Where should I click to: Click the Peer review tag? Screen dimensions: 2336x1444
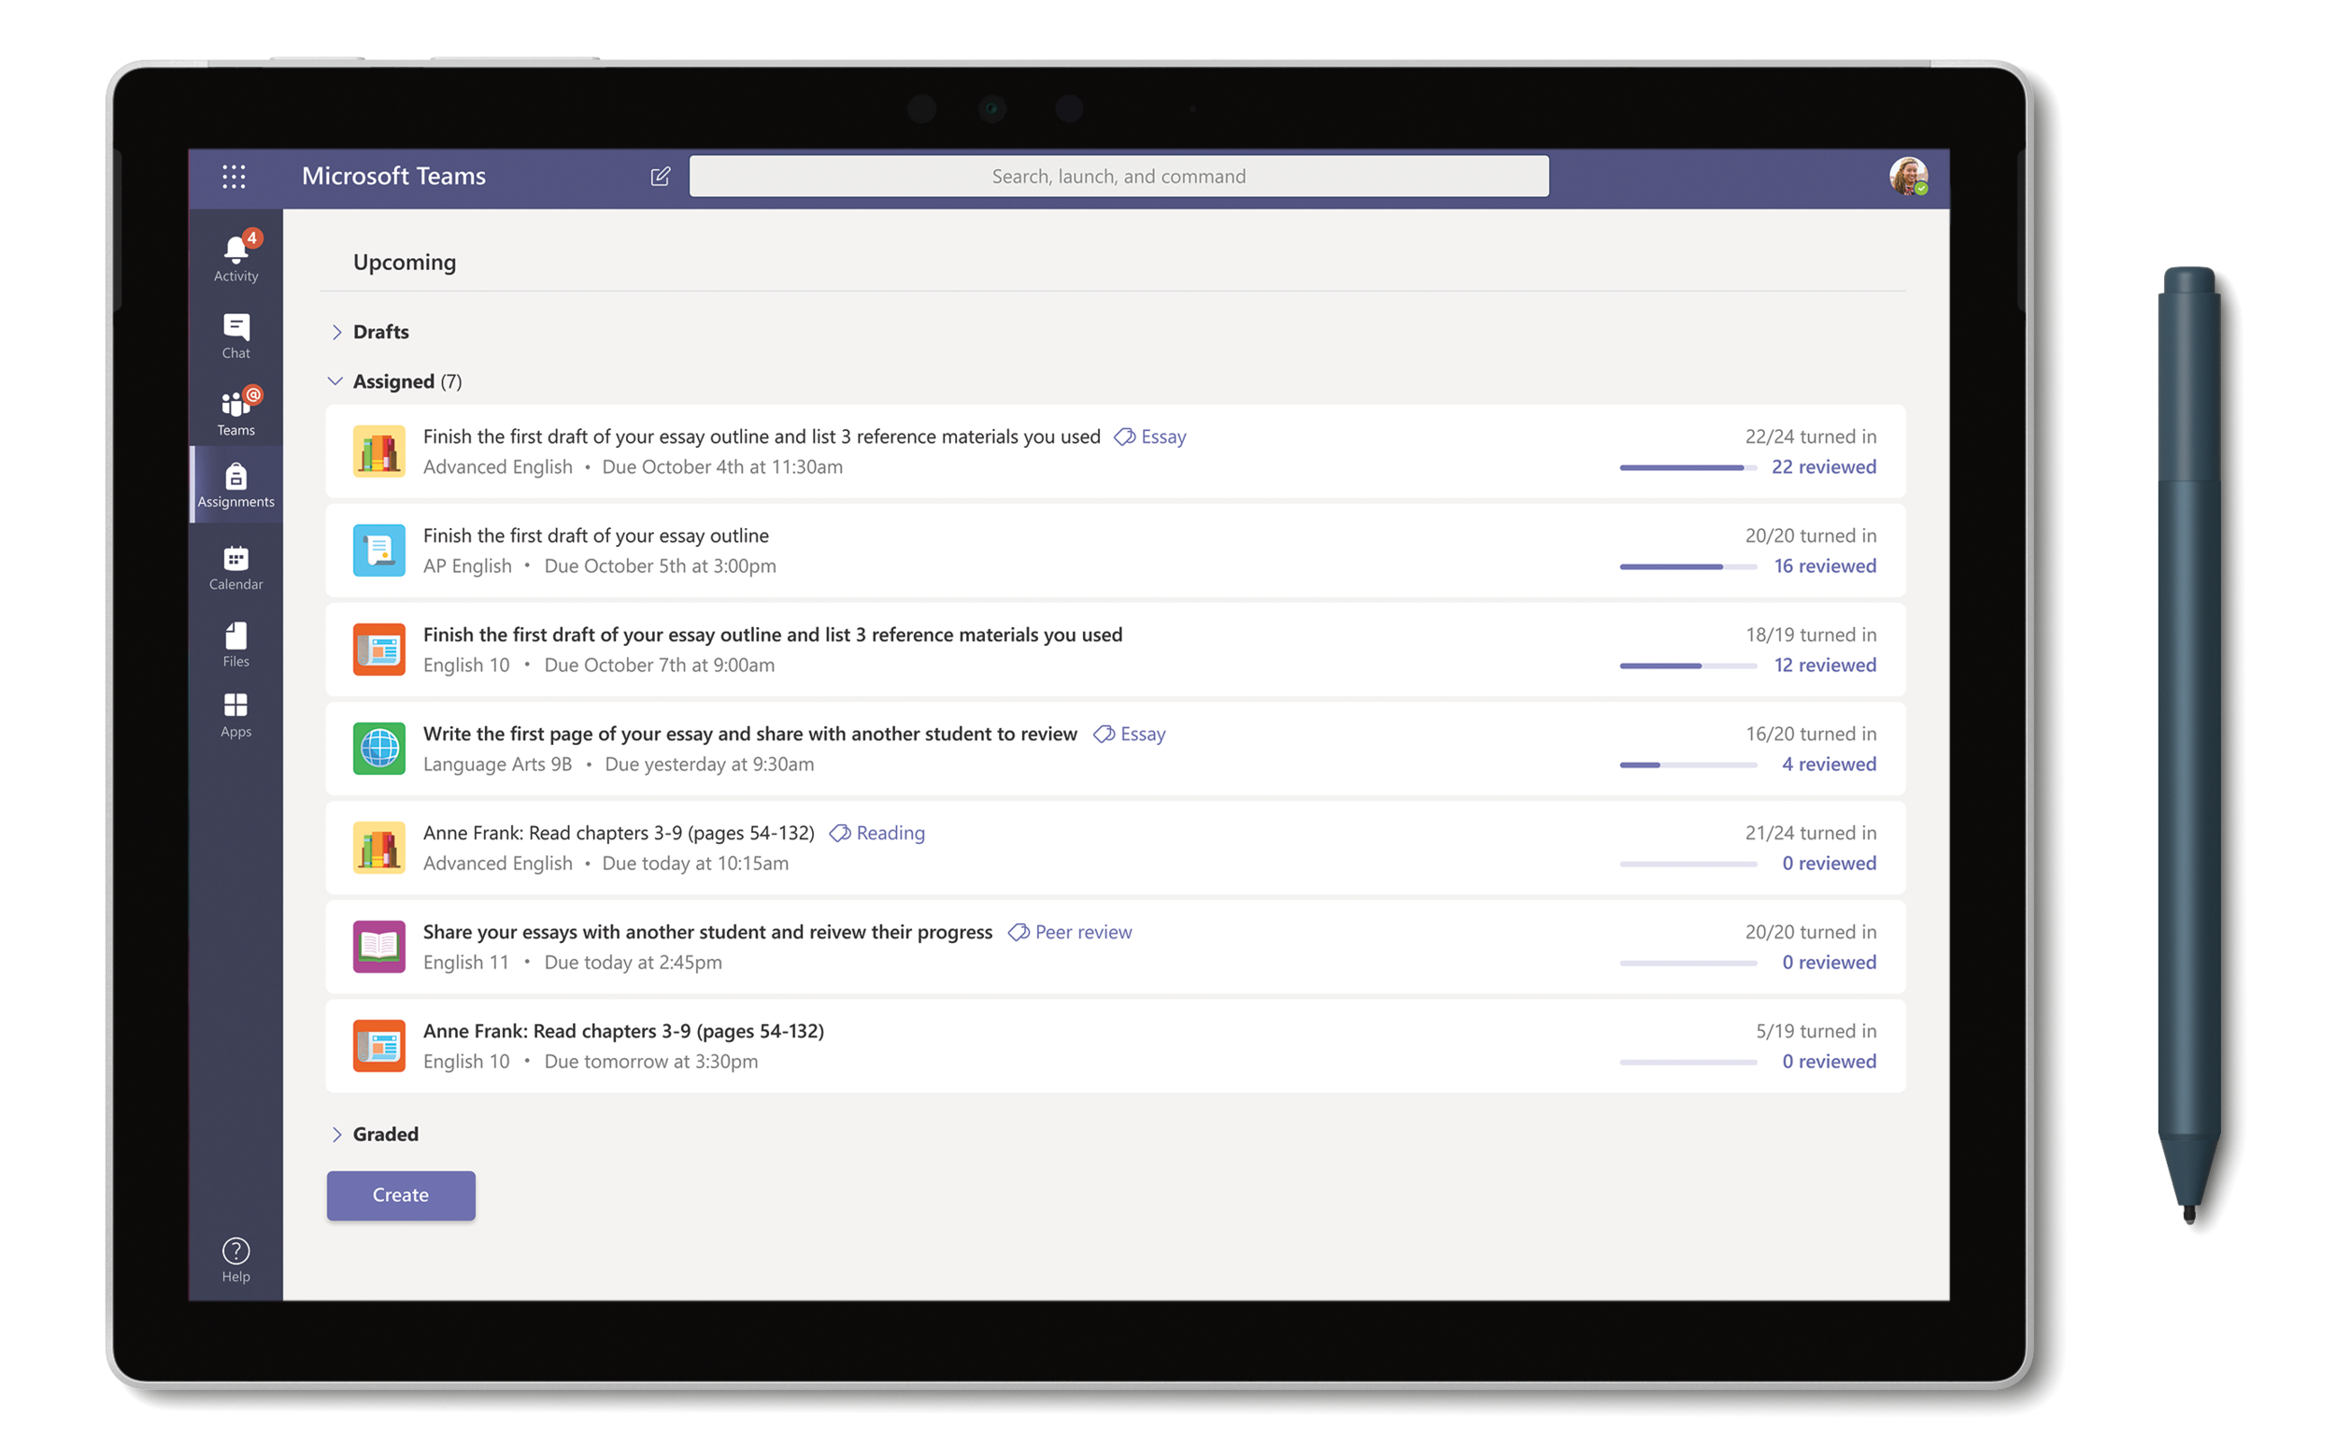pos(1070,932)
